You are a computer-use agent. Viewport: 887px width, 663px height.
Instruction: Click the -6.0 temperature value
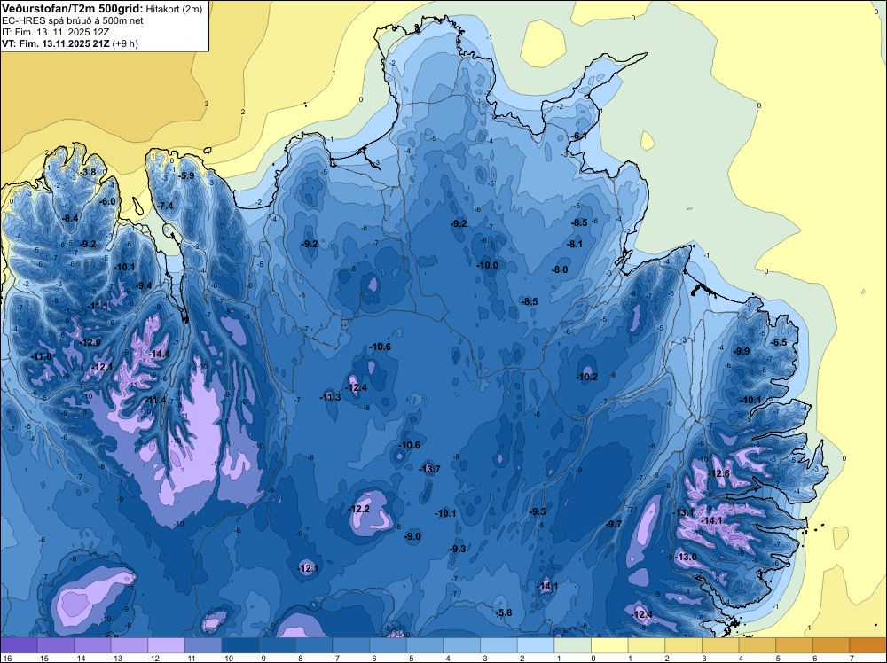point(107,201)
